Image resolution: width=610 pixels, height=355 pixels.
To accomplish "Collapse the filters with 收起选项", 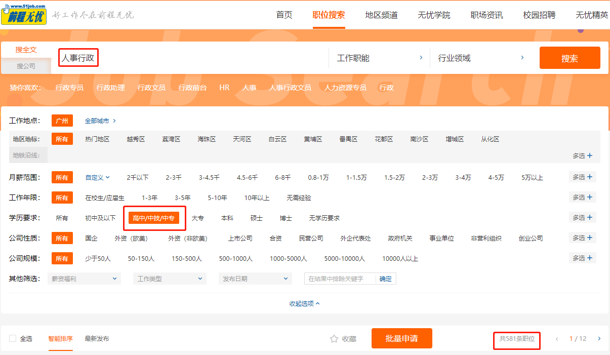I will (x=305, y=304).
